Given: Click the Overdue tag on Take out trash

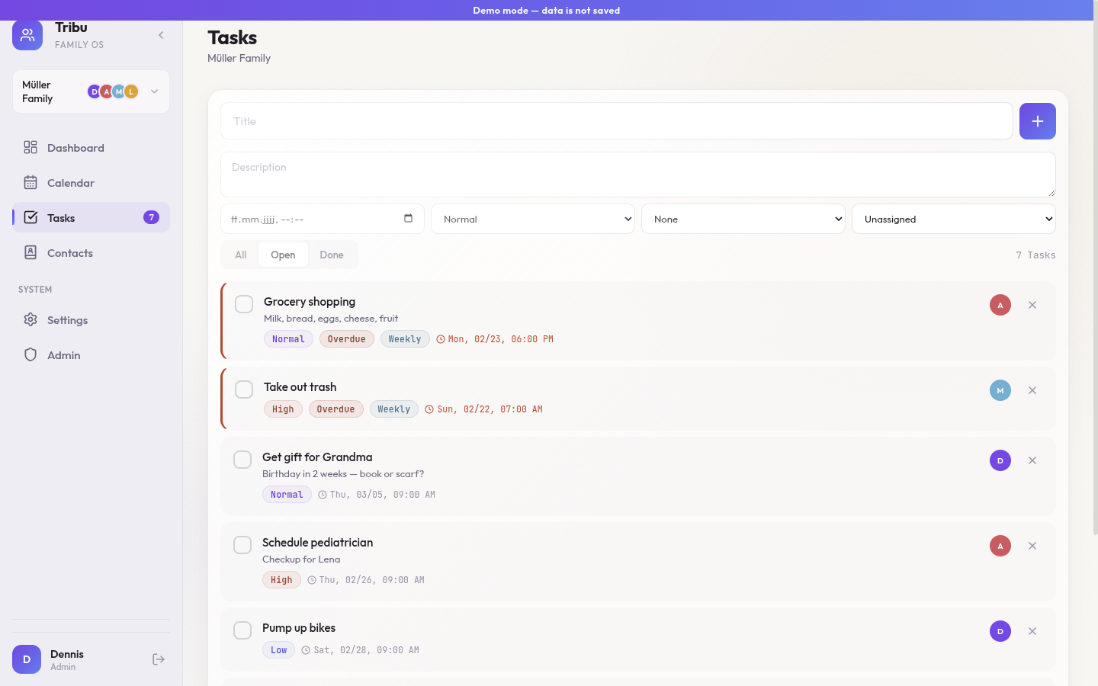Looking at the screenshot, I should coord(336,409).
